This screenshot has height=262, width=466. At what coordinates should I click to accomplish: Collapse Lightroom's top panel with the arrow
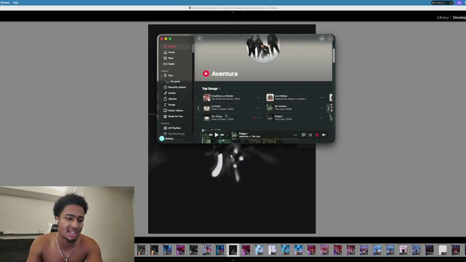tap(233, 12)
